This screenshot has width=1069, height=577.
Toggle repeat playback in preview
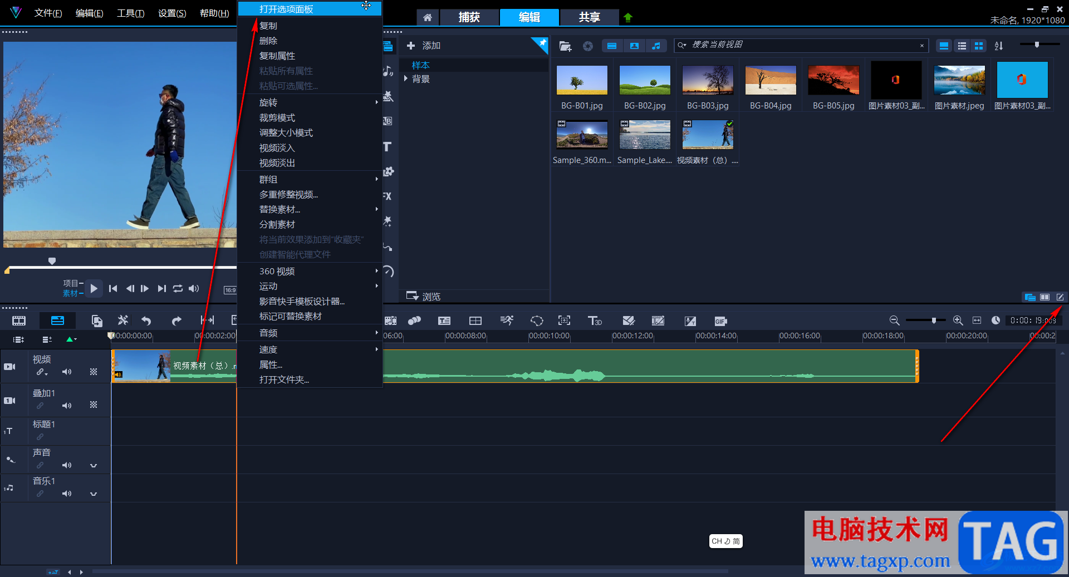coord(178,288)
